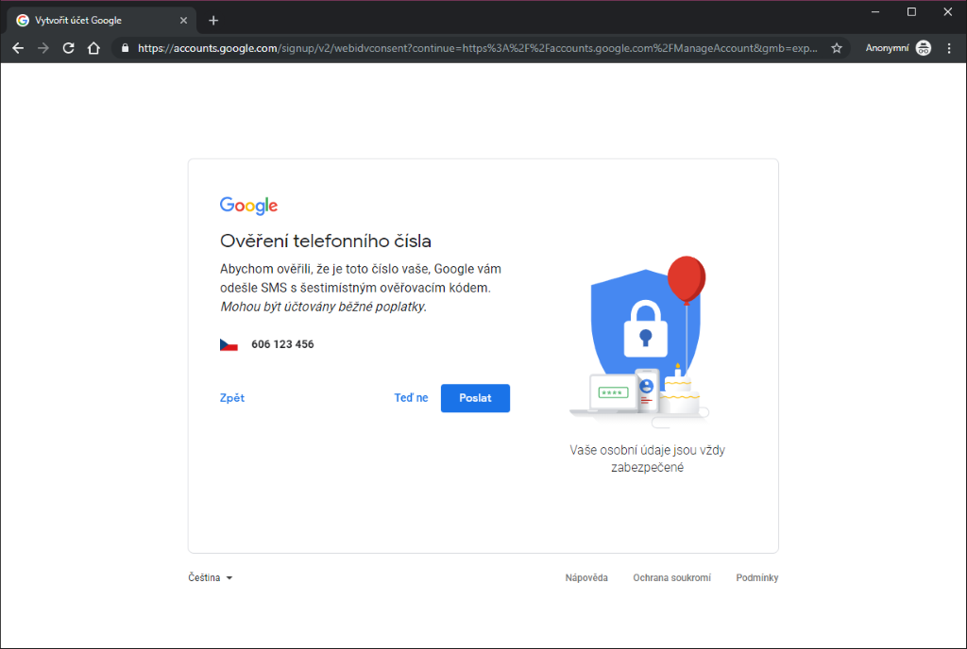Open a new tab with the plus icon
967x649 pixels.
point(213,21)
